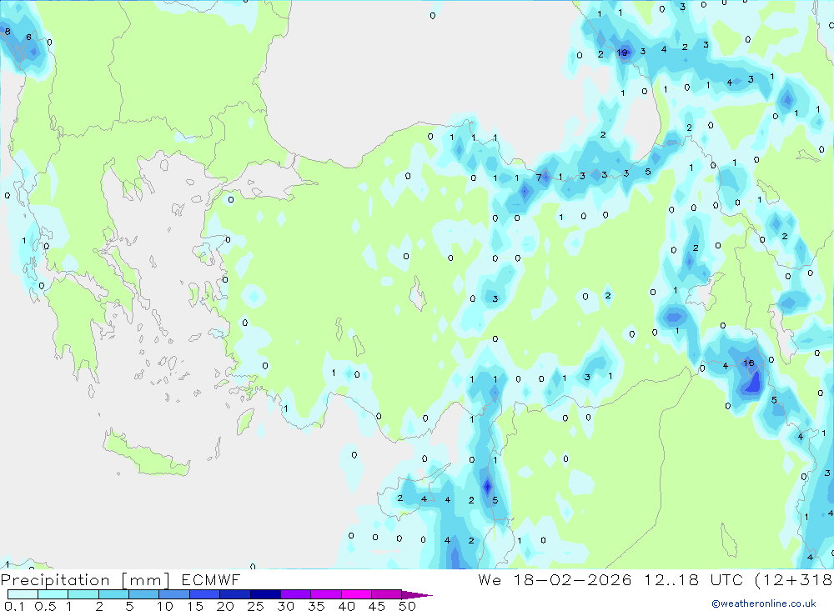Click the '12..18 UTC' time range text
Screen dimensions: 834x611
(694, 579)
